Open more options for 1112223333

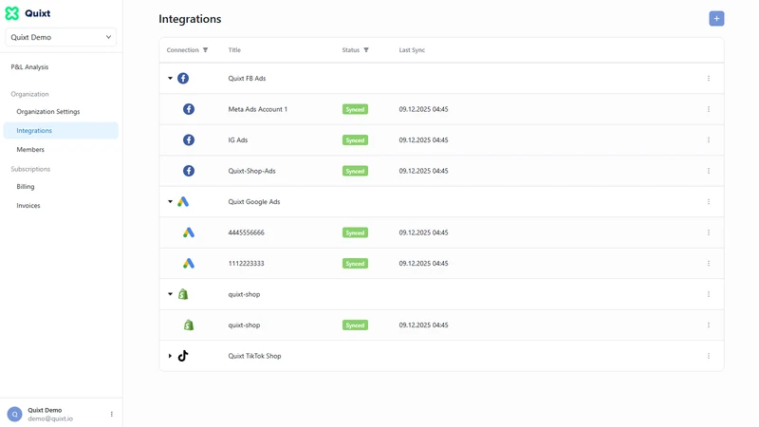coord(708,264)
